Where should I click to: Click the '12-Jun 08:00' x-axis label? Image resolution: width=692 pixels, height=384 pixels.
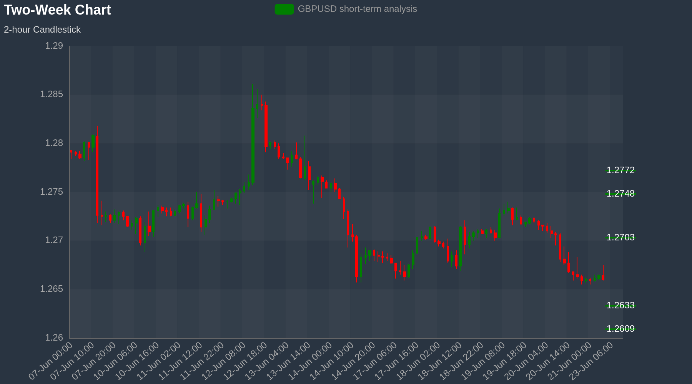(x=224, y=361)
